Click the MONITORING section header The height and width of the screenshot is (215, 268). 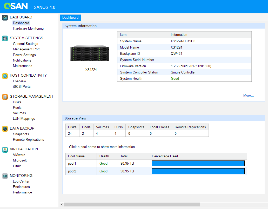21,176
